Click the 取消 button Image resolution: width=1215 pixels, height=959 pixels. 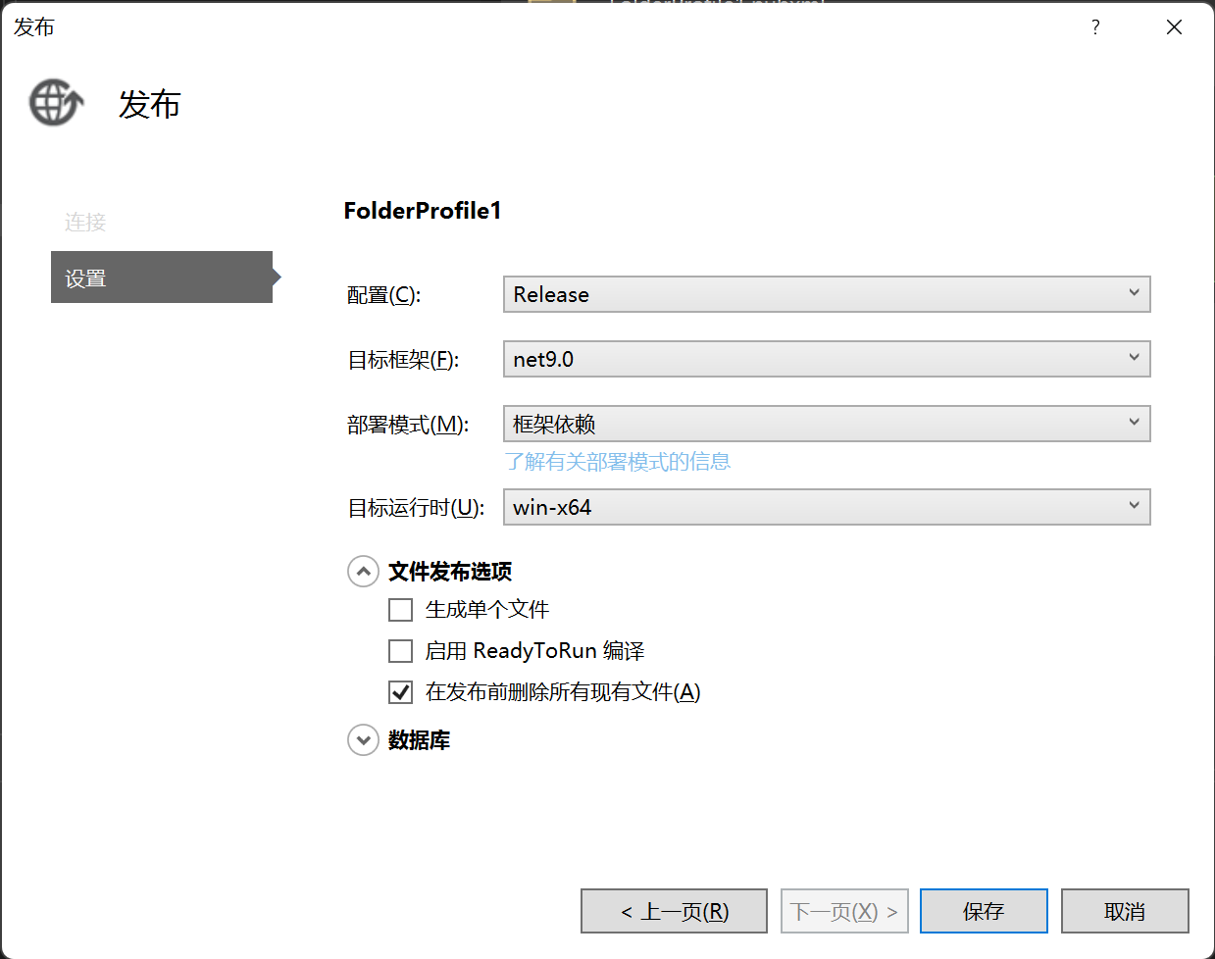click(x=1125, y=911)
